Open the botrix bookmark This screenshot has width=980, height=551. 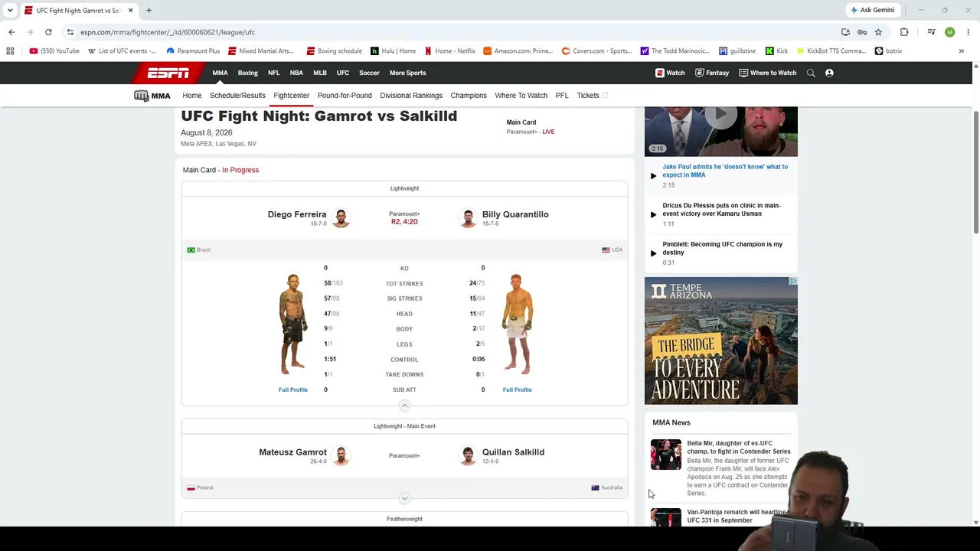click(888, 51)
